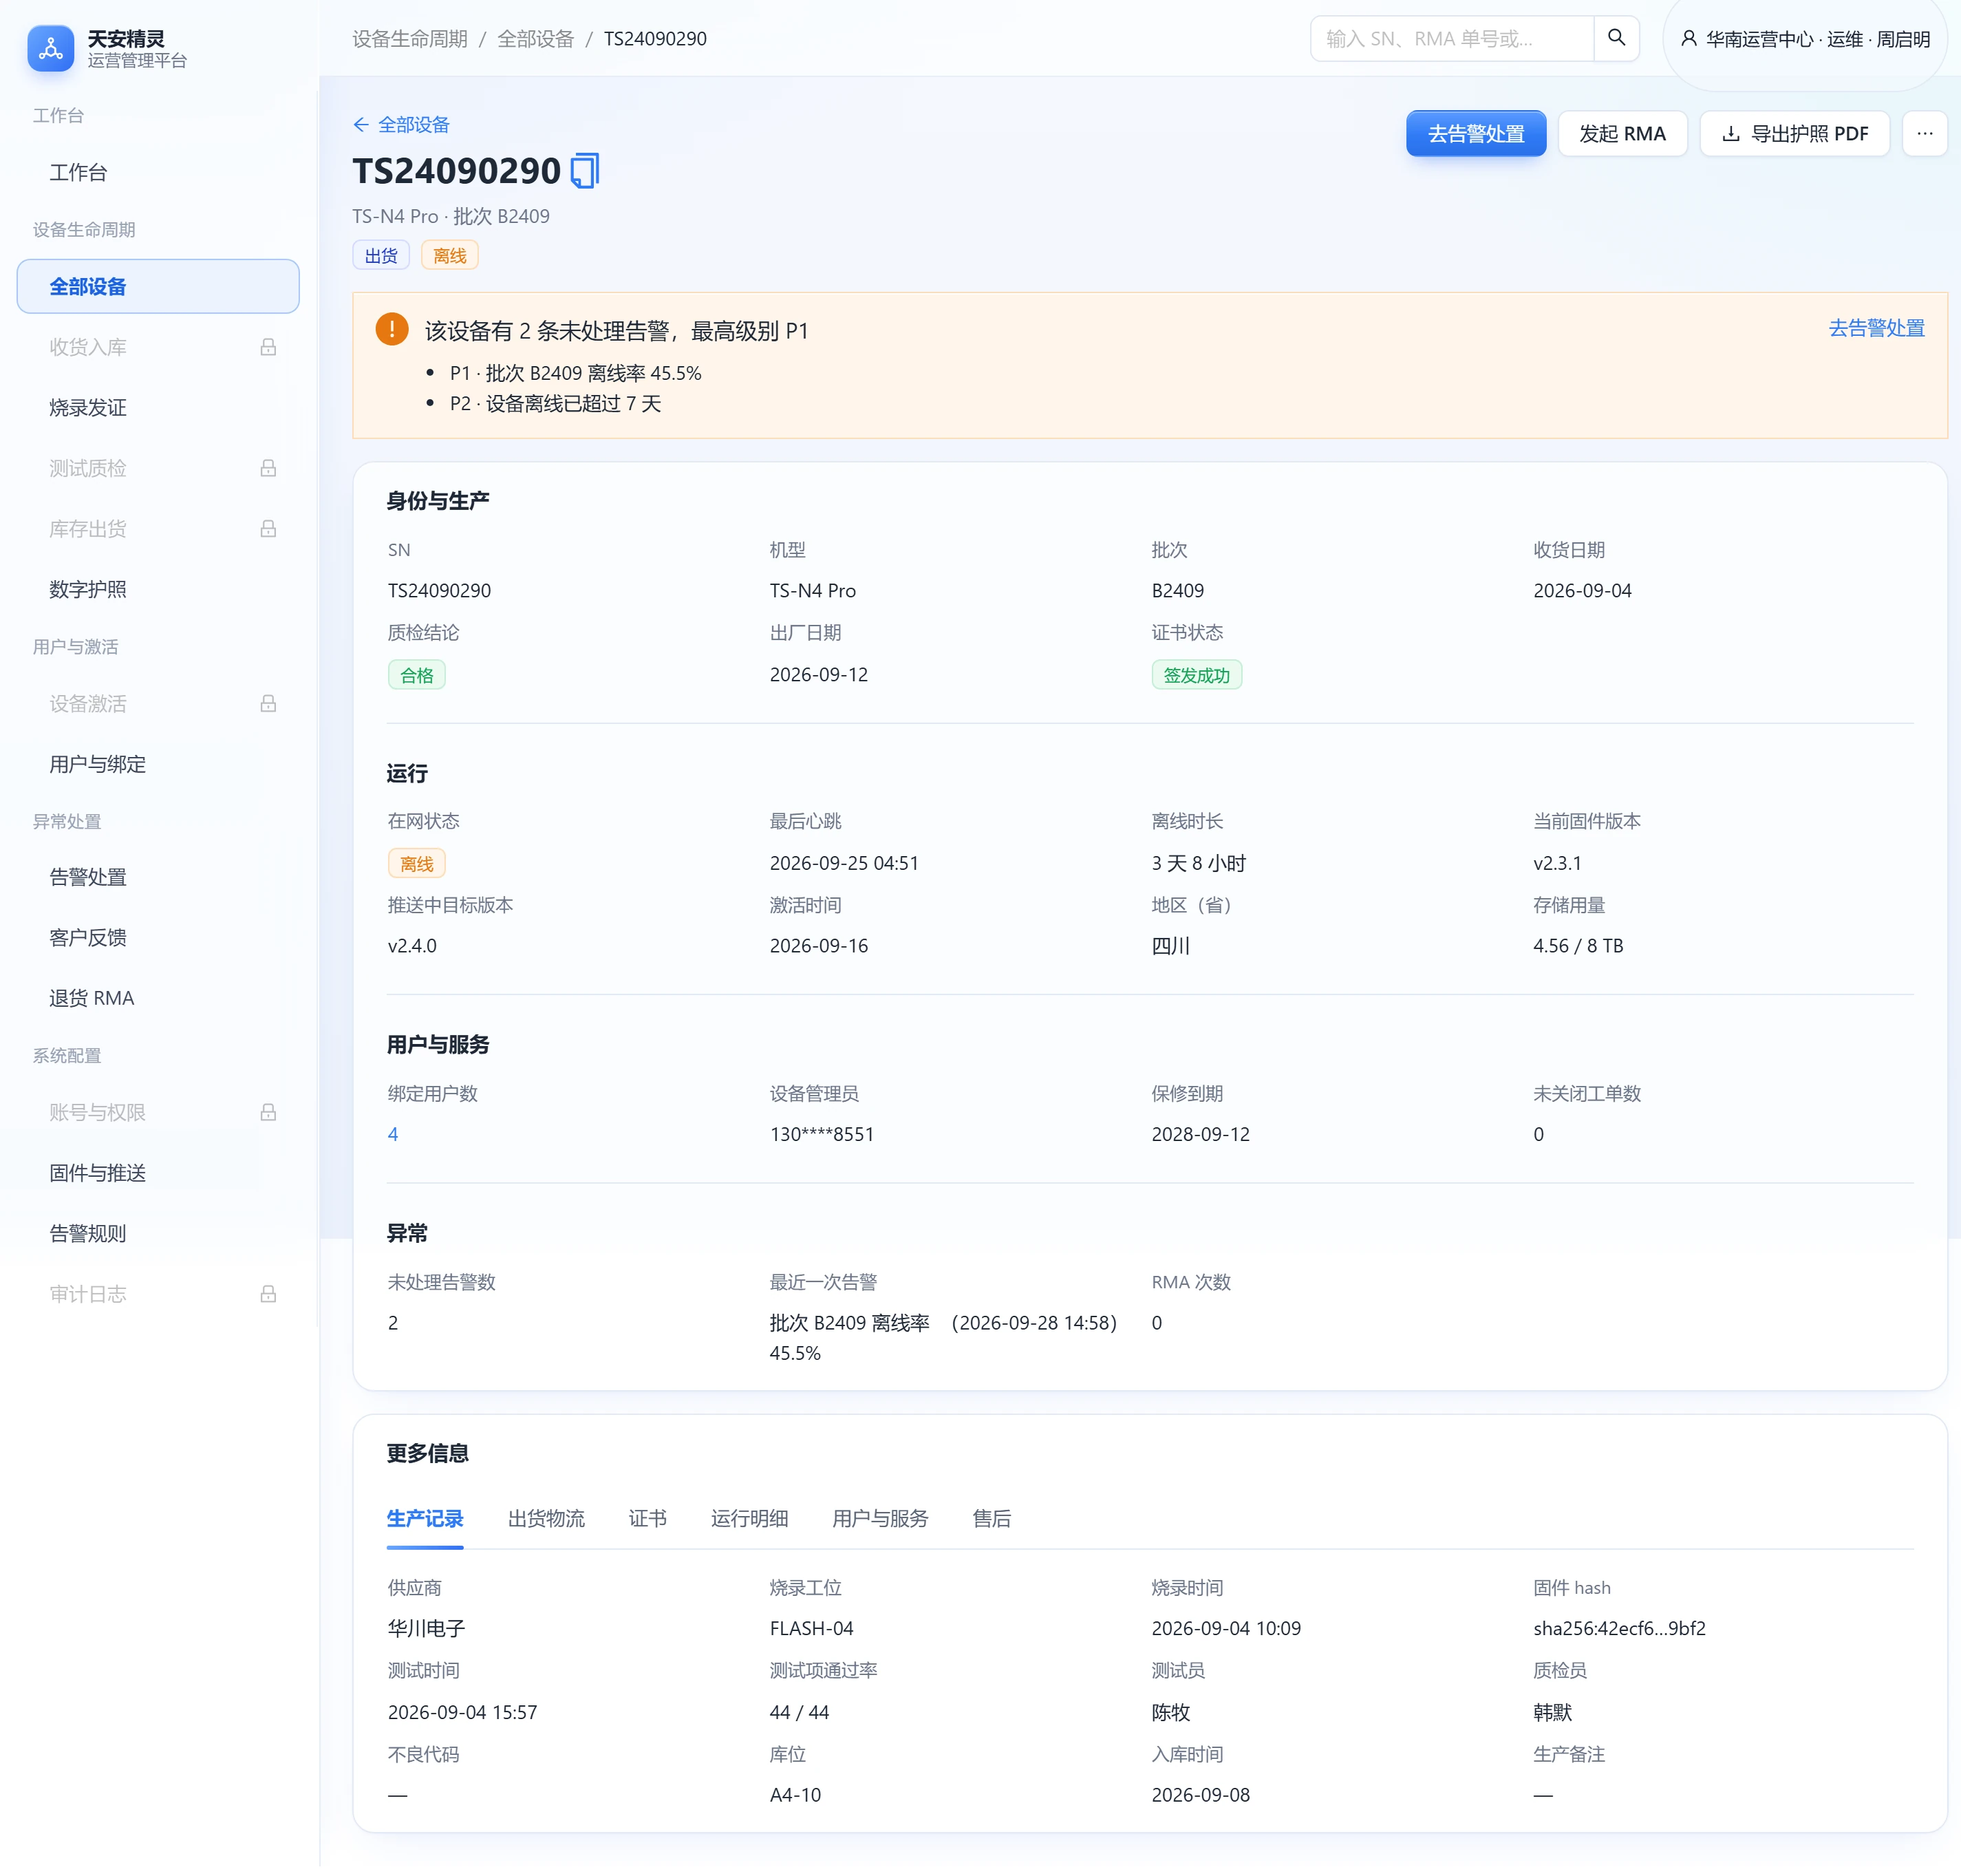Image resolution: width=1961 pixels, height=1876 pixels.
Task: Open the bound user count link 4
Action: pos(393,1134)
